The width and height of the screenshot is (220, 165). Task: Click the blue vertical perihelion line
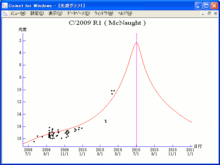point(136,103)
